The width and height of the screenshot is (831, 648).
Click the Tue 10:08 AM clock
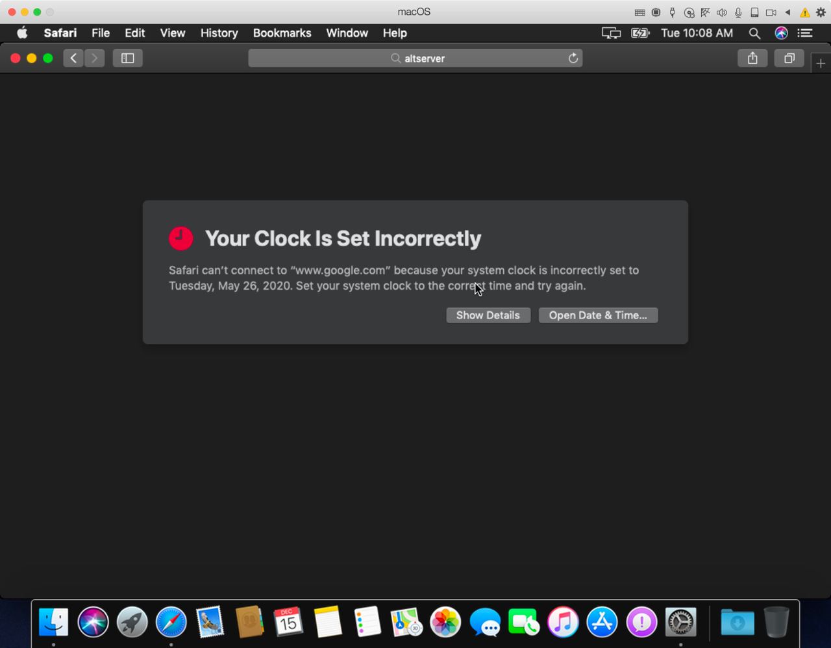pyautogui.click(x=697, y=33)
